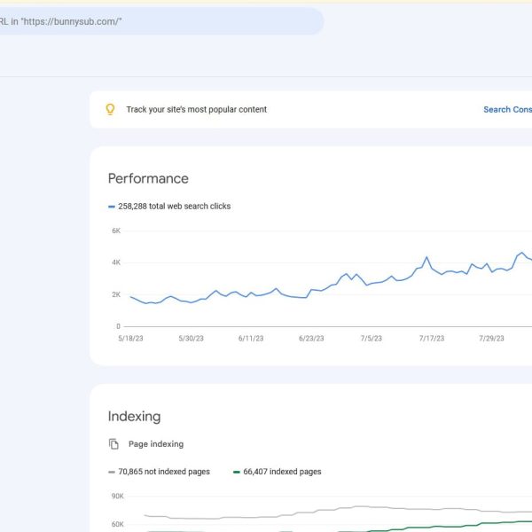Click the yellow lightbulb tip icon
Screen dimensions: 532x532
(x=111, y=110)
